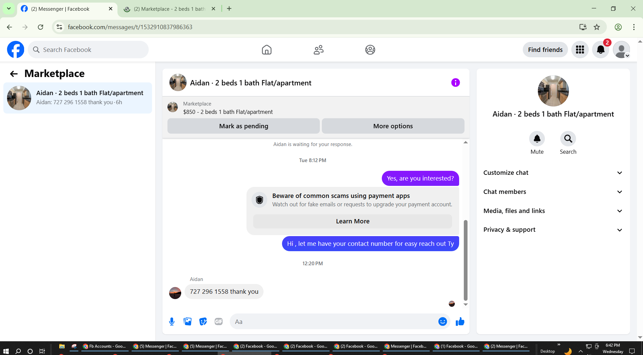Image resolution: width=643 pixels, height=355 pixels.
Task: Click the browser address bar URL
Action: (x=130, y=27)
